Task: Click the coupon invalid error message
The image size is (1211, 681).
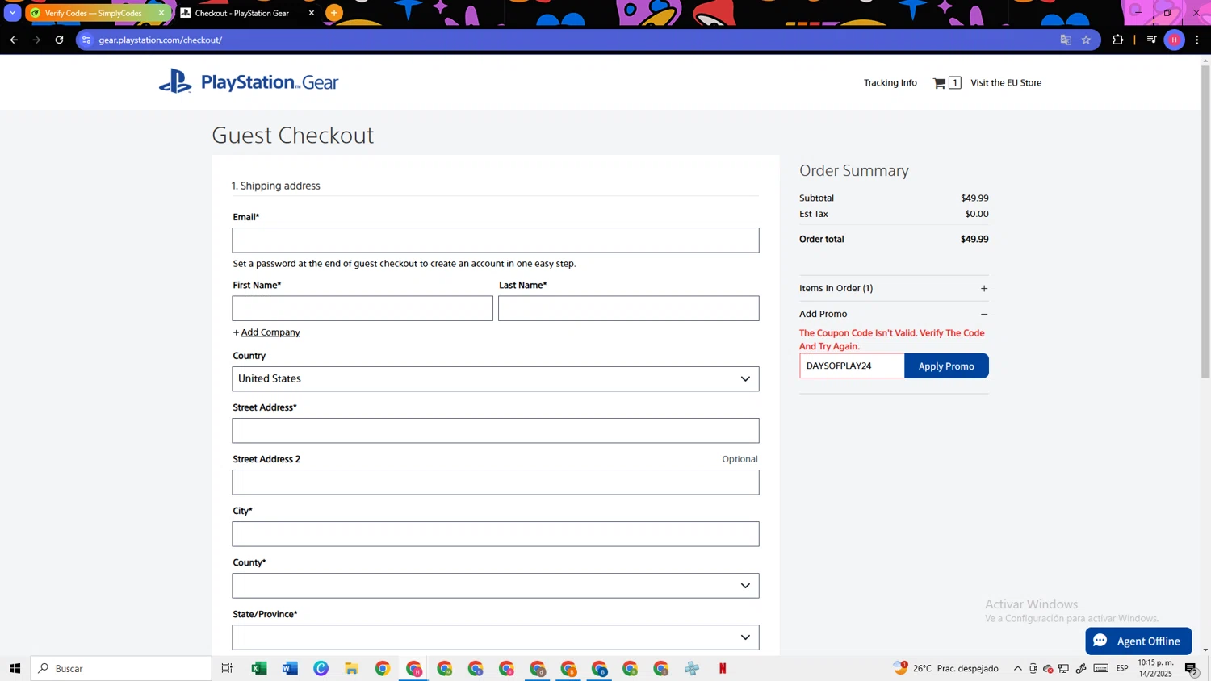Action: pos(892,339)
